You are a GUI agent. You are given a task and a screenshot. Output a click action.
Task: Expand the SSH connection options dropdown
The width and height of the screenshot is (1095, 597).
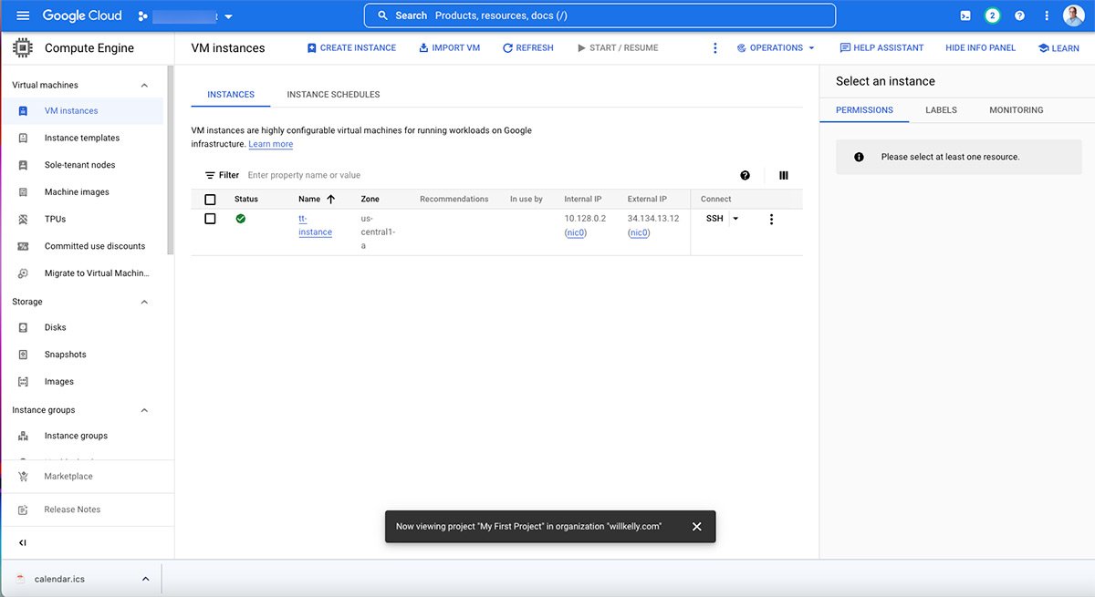click(x=735, y=219)
